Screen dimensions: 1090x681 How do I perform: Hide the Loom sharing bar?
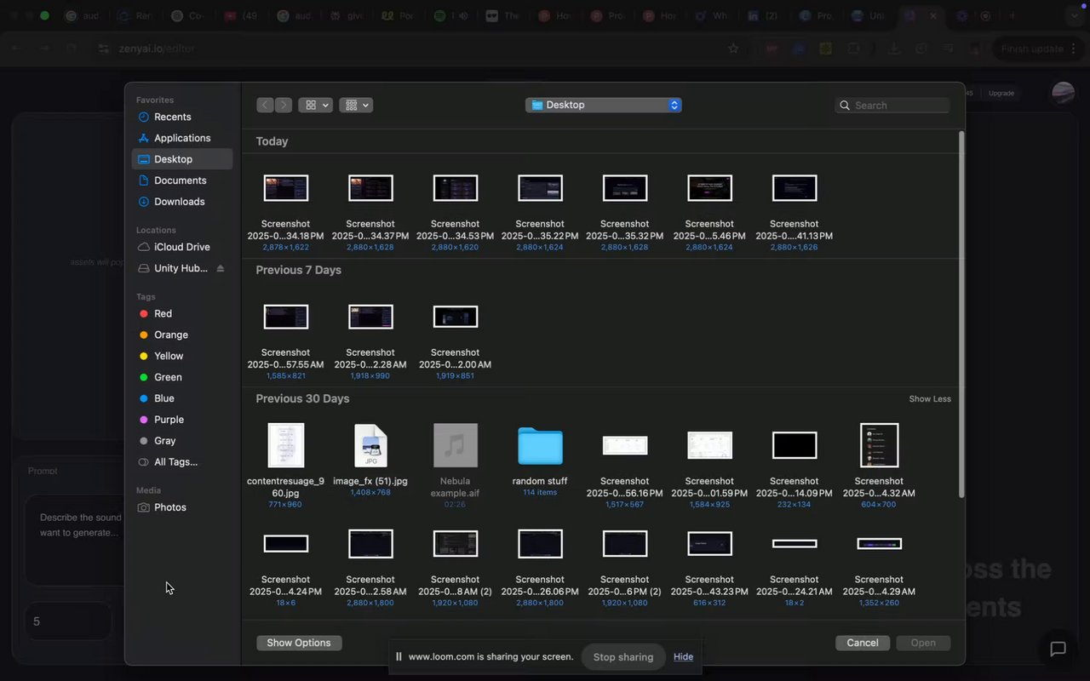coord(683,657)
